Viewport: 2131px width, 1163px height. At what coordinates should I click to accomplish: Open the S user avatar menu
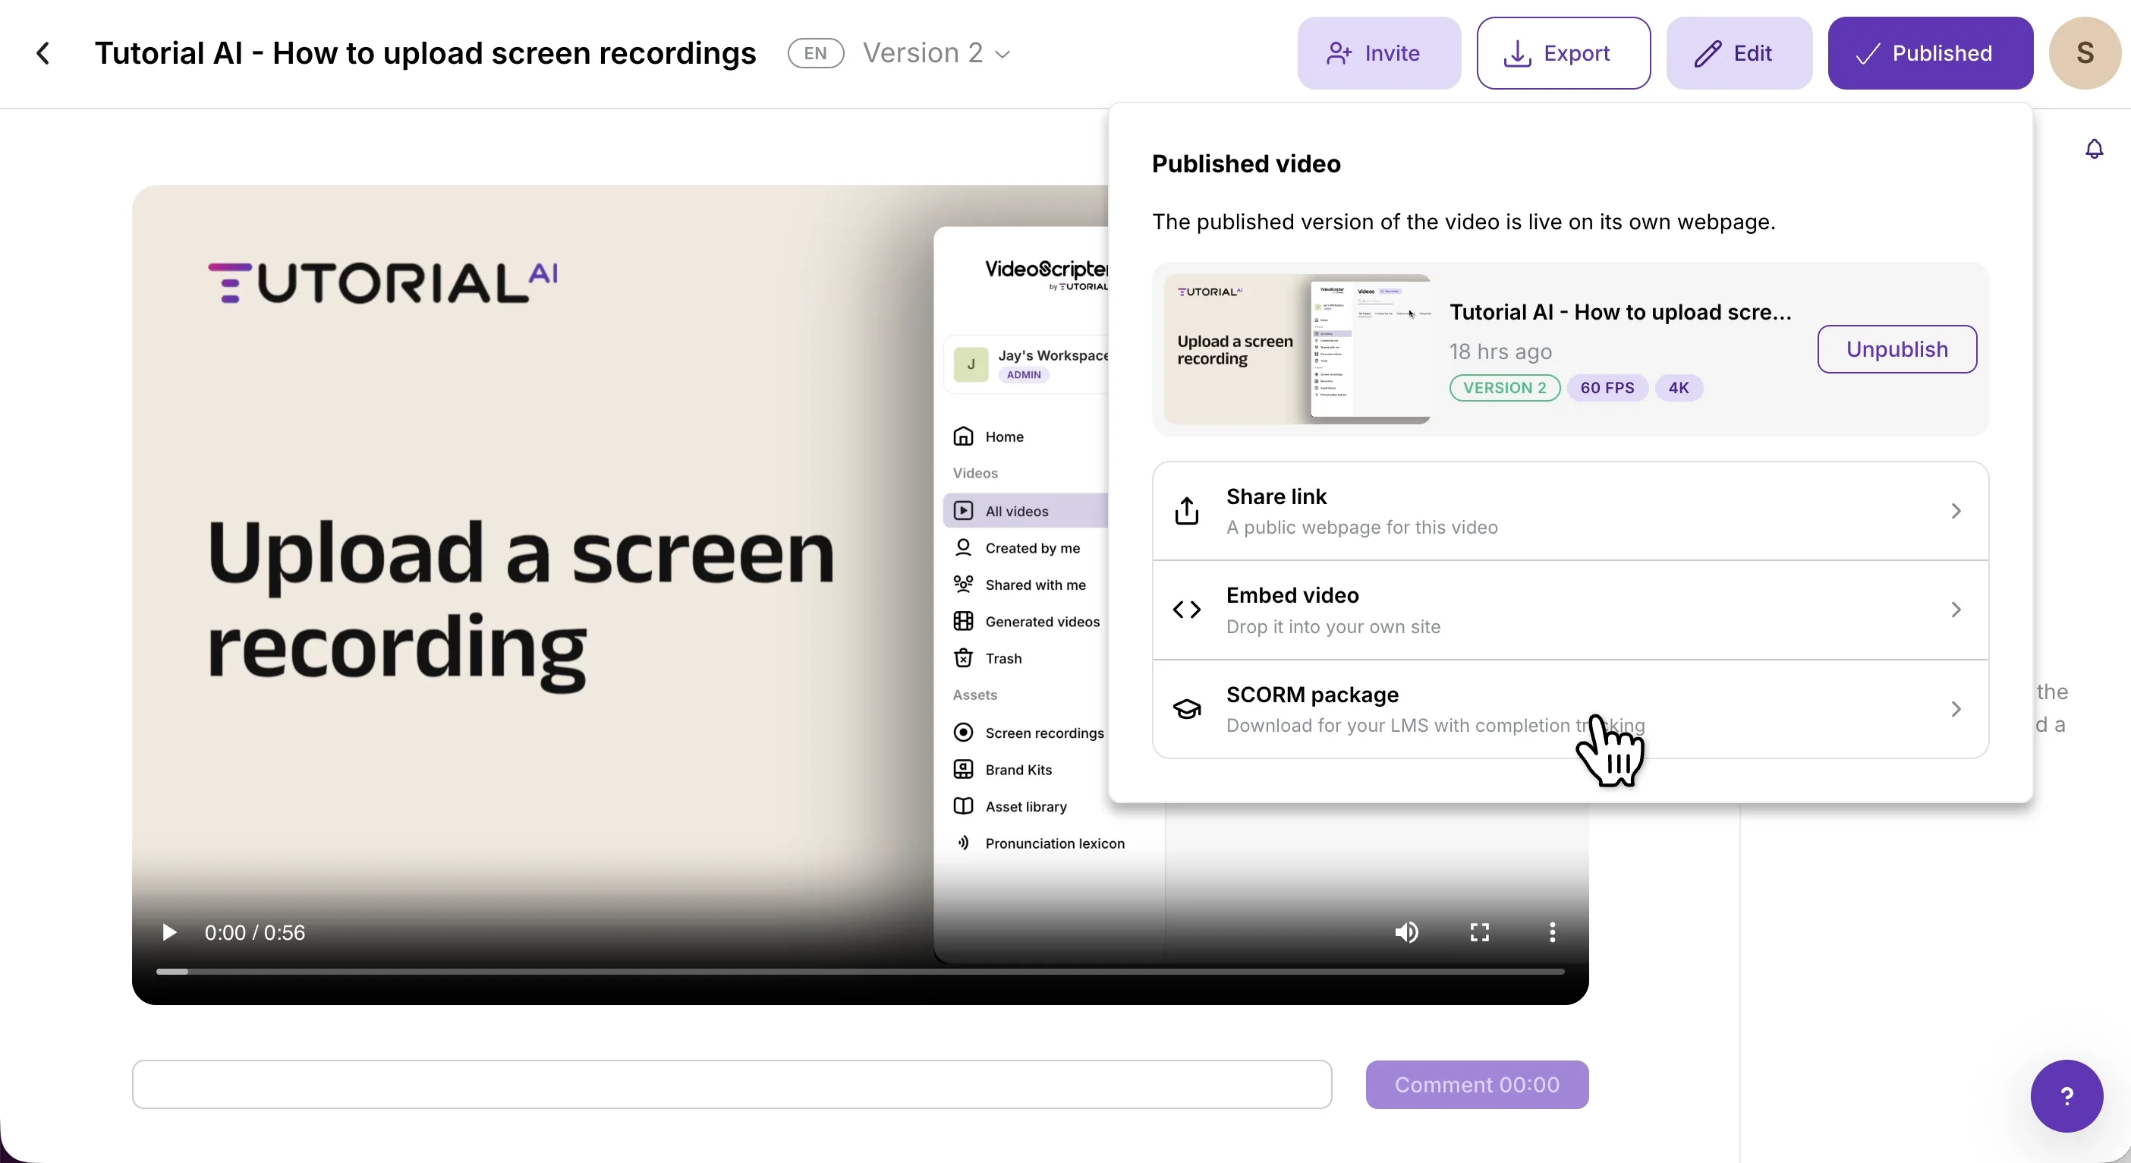coord(2084,53)
